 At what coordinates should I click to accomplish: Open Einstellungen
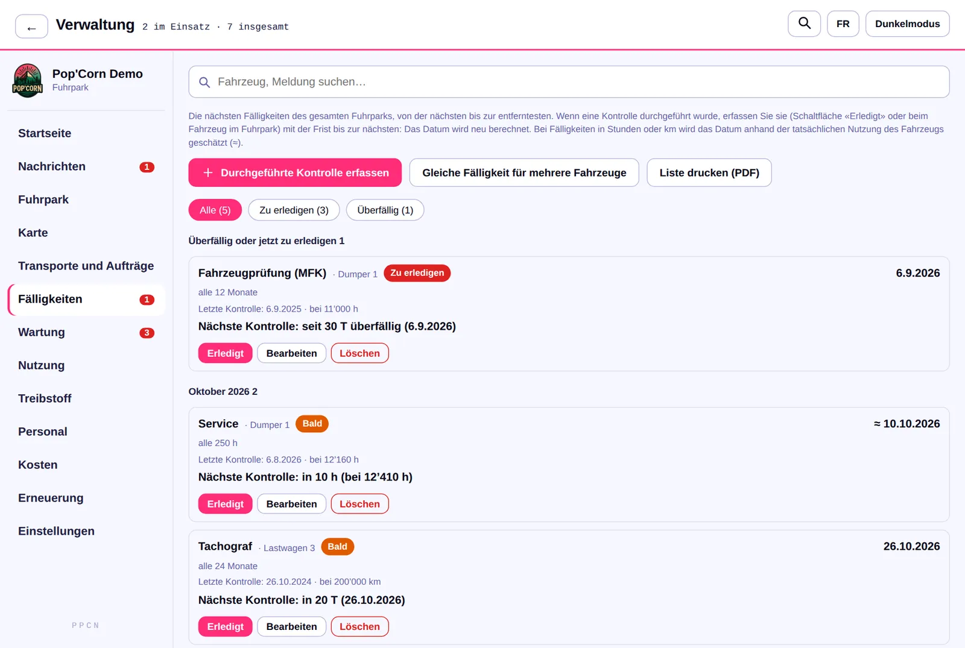86,531
